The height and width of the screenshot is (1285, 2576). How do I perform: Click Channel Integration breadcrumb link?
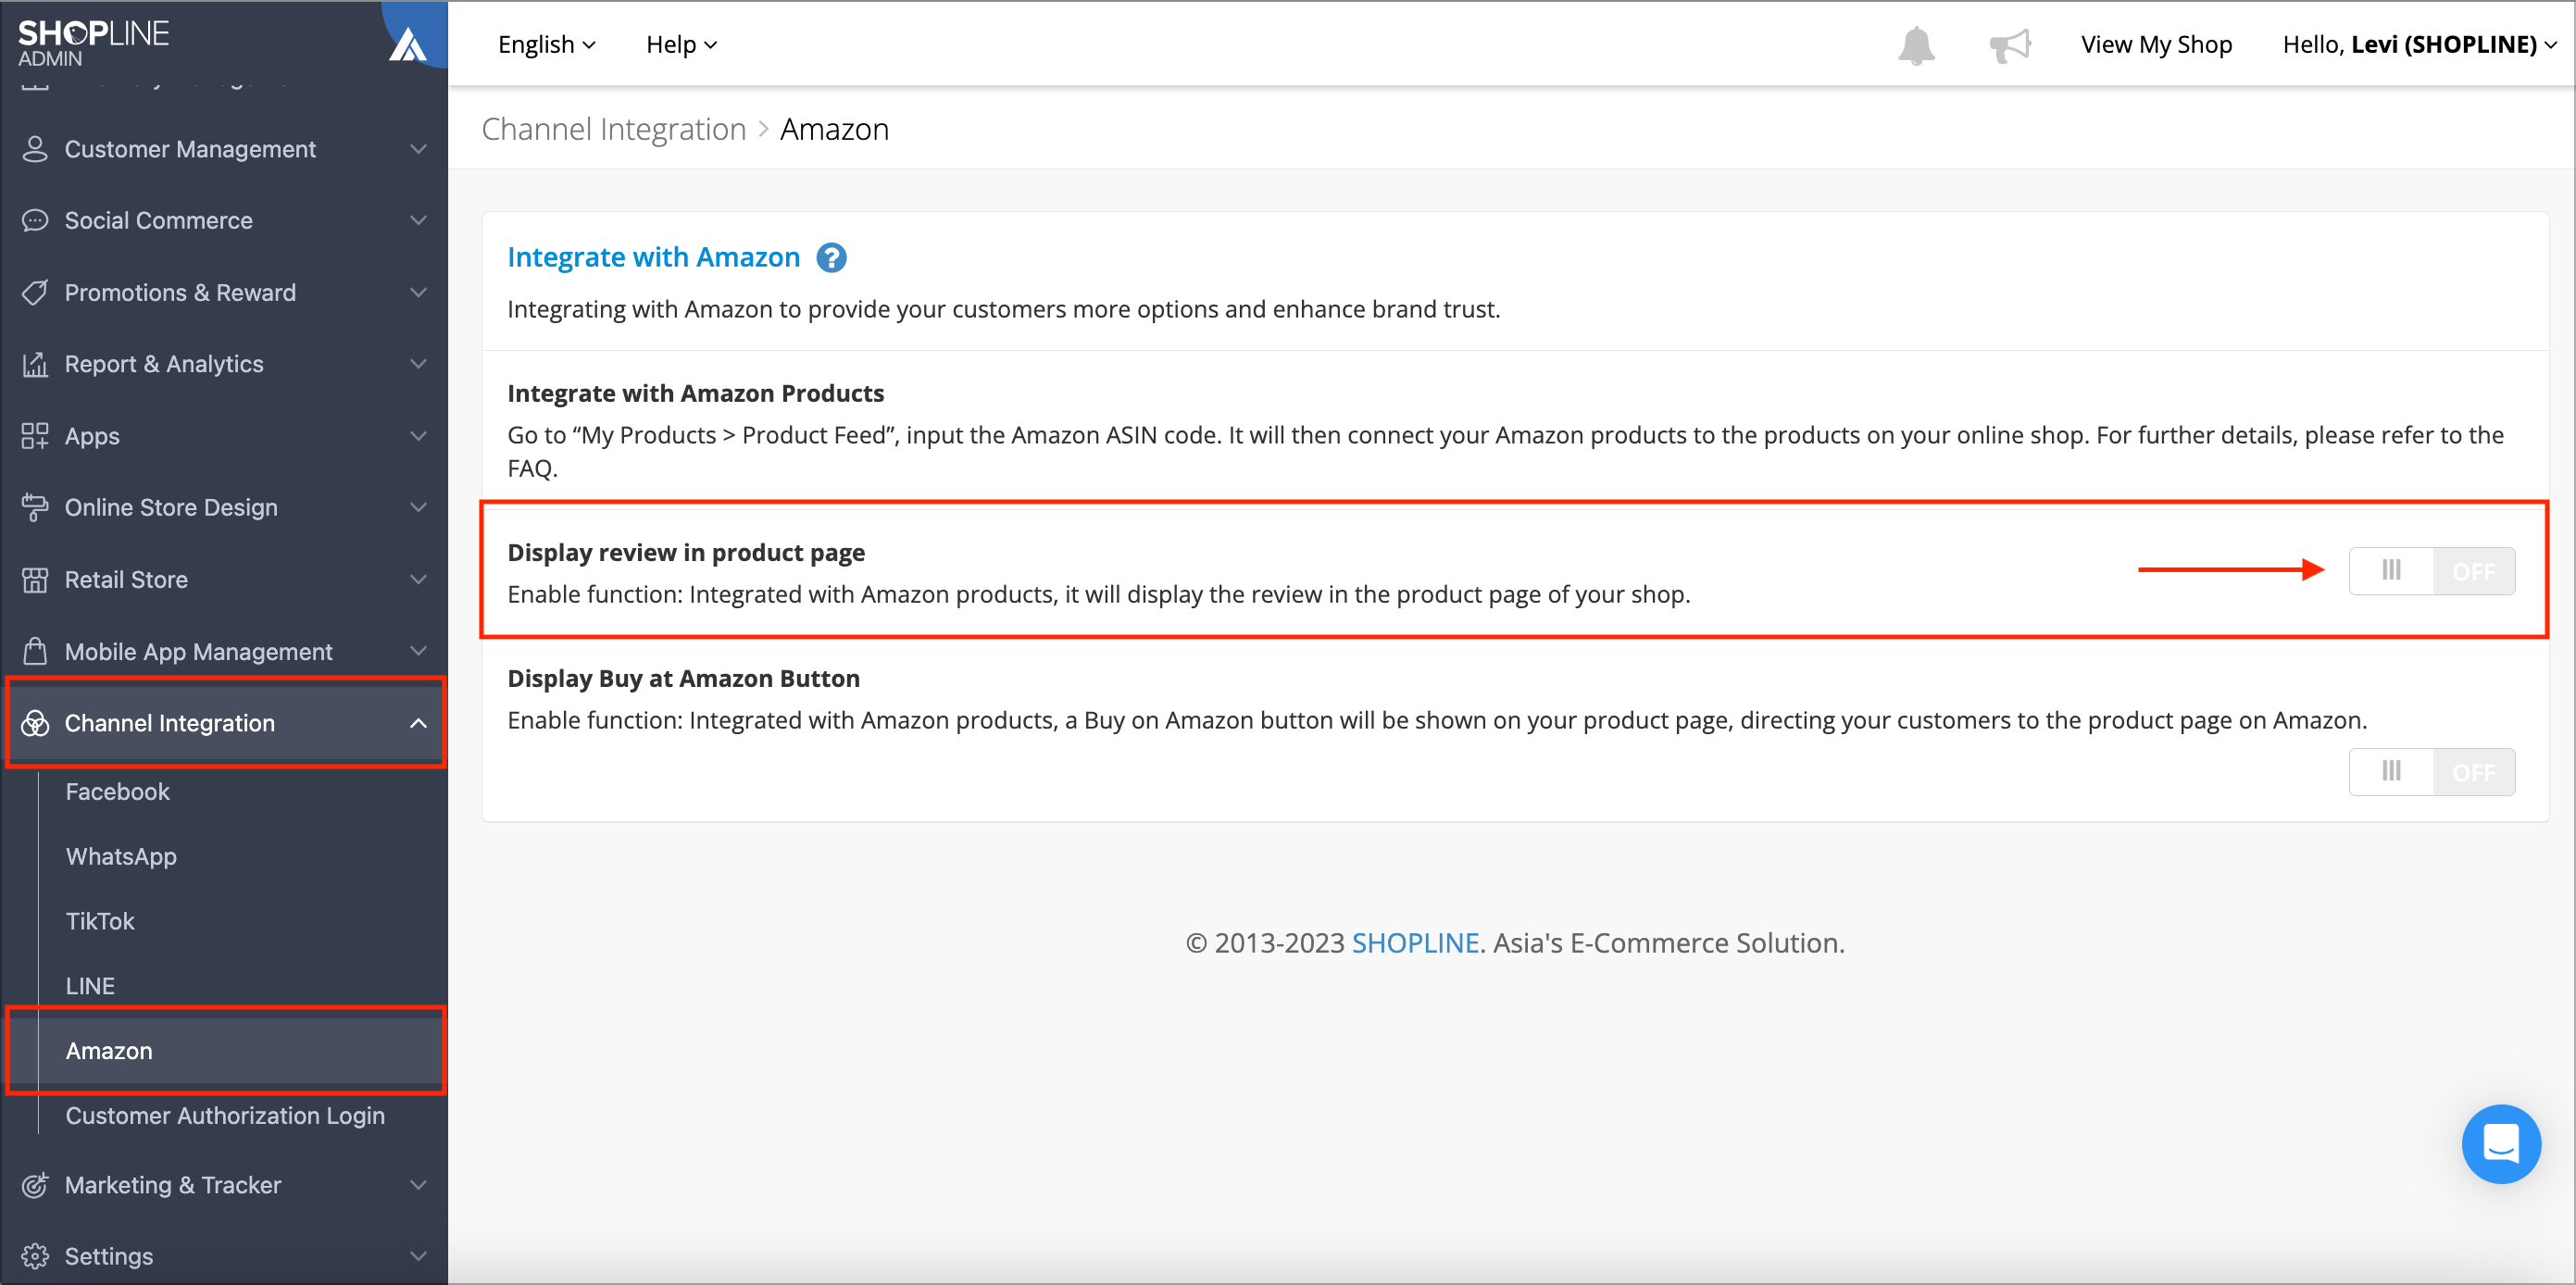click(614, 129)
